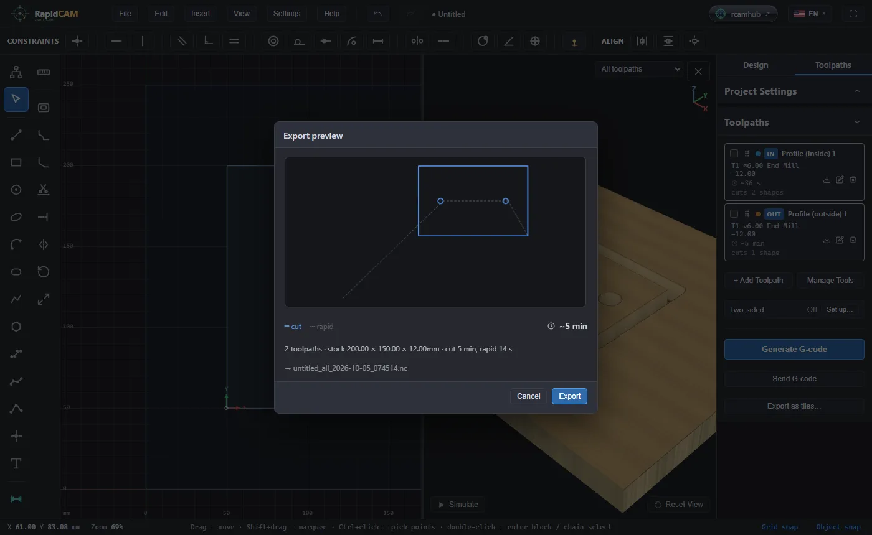Select the arrow pointer tool
The image size is (872, 535).
click(x=16, y=100)
